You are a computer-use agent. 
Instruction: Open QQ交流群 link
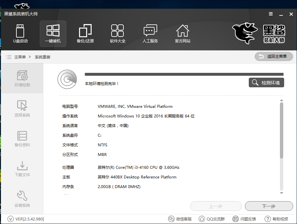tap(212, 219)
